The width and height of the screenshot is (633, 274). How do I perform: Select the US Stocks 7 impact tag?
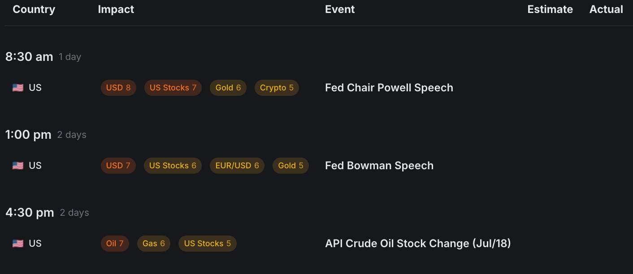pyautogui.click(x=173, y=88)
